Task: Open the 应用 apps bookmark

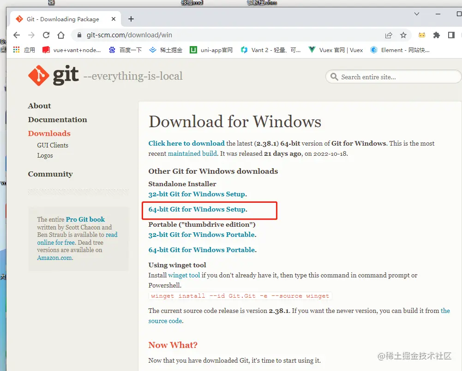Action: pyautogui.click(x=24, y=50)
